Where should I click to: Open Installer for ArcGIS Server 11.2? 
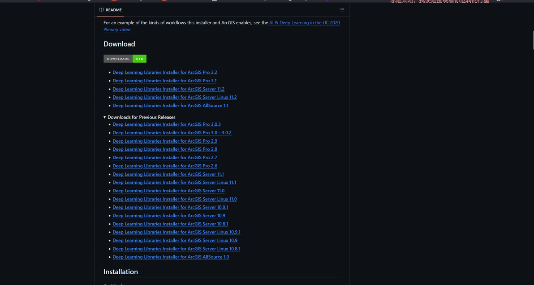click(168, 89)
